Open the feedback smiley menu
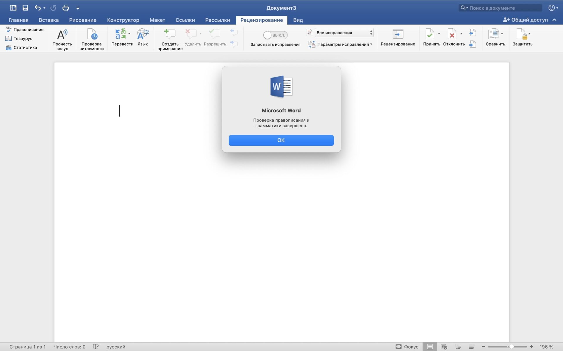The width and height of the screenshot is (563, 351). pos(553,8)
